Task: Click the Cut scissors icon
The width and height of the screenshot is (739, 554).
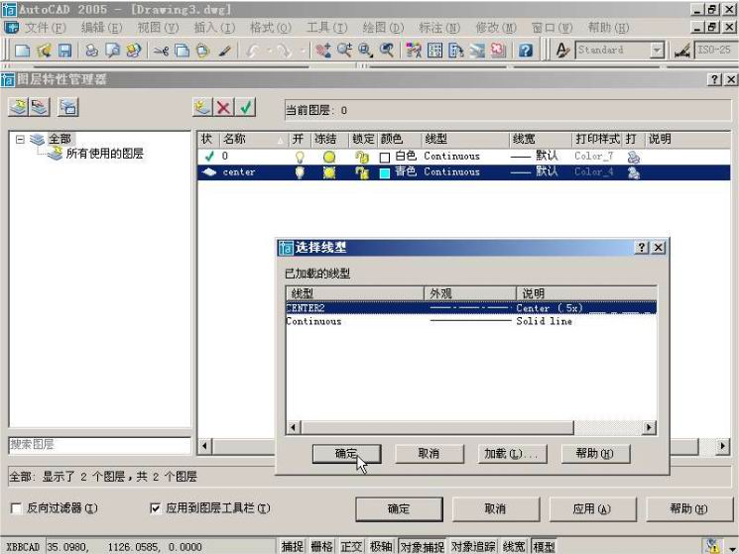Action: click(x=161, y=50)
